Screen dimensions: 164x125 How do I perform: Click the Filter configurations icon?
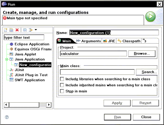pyautogui.click(x=31, y=30)
